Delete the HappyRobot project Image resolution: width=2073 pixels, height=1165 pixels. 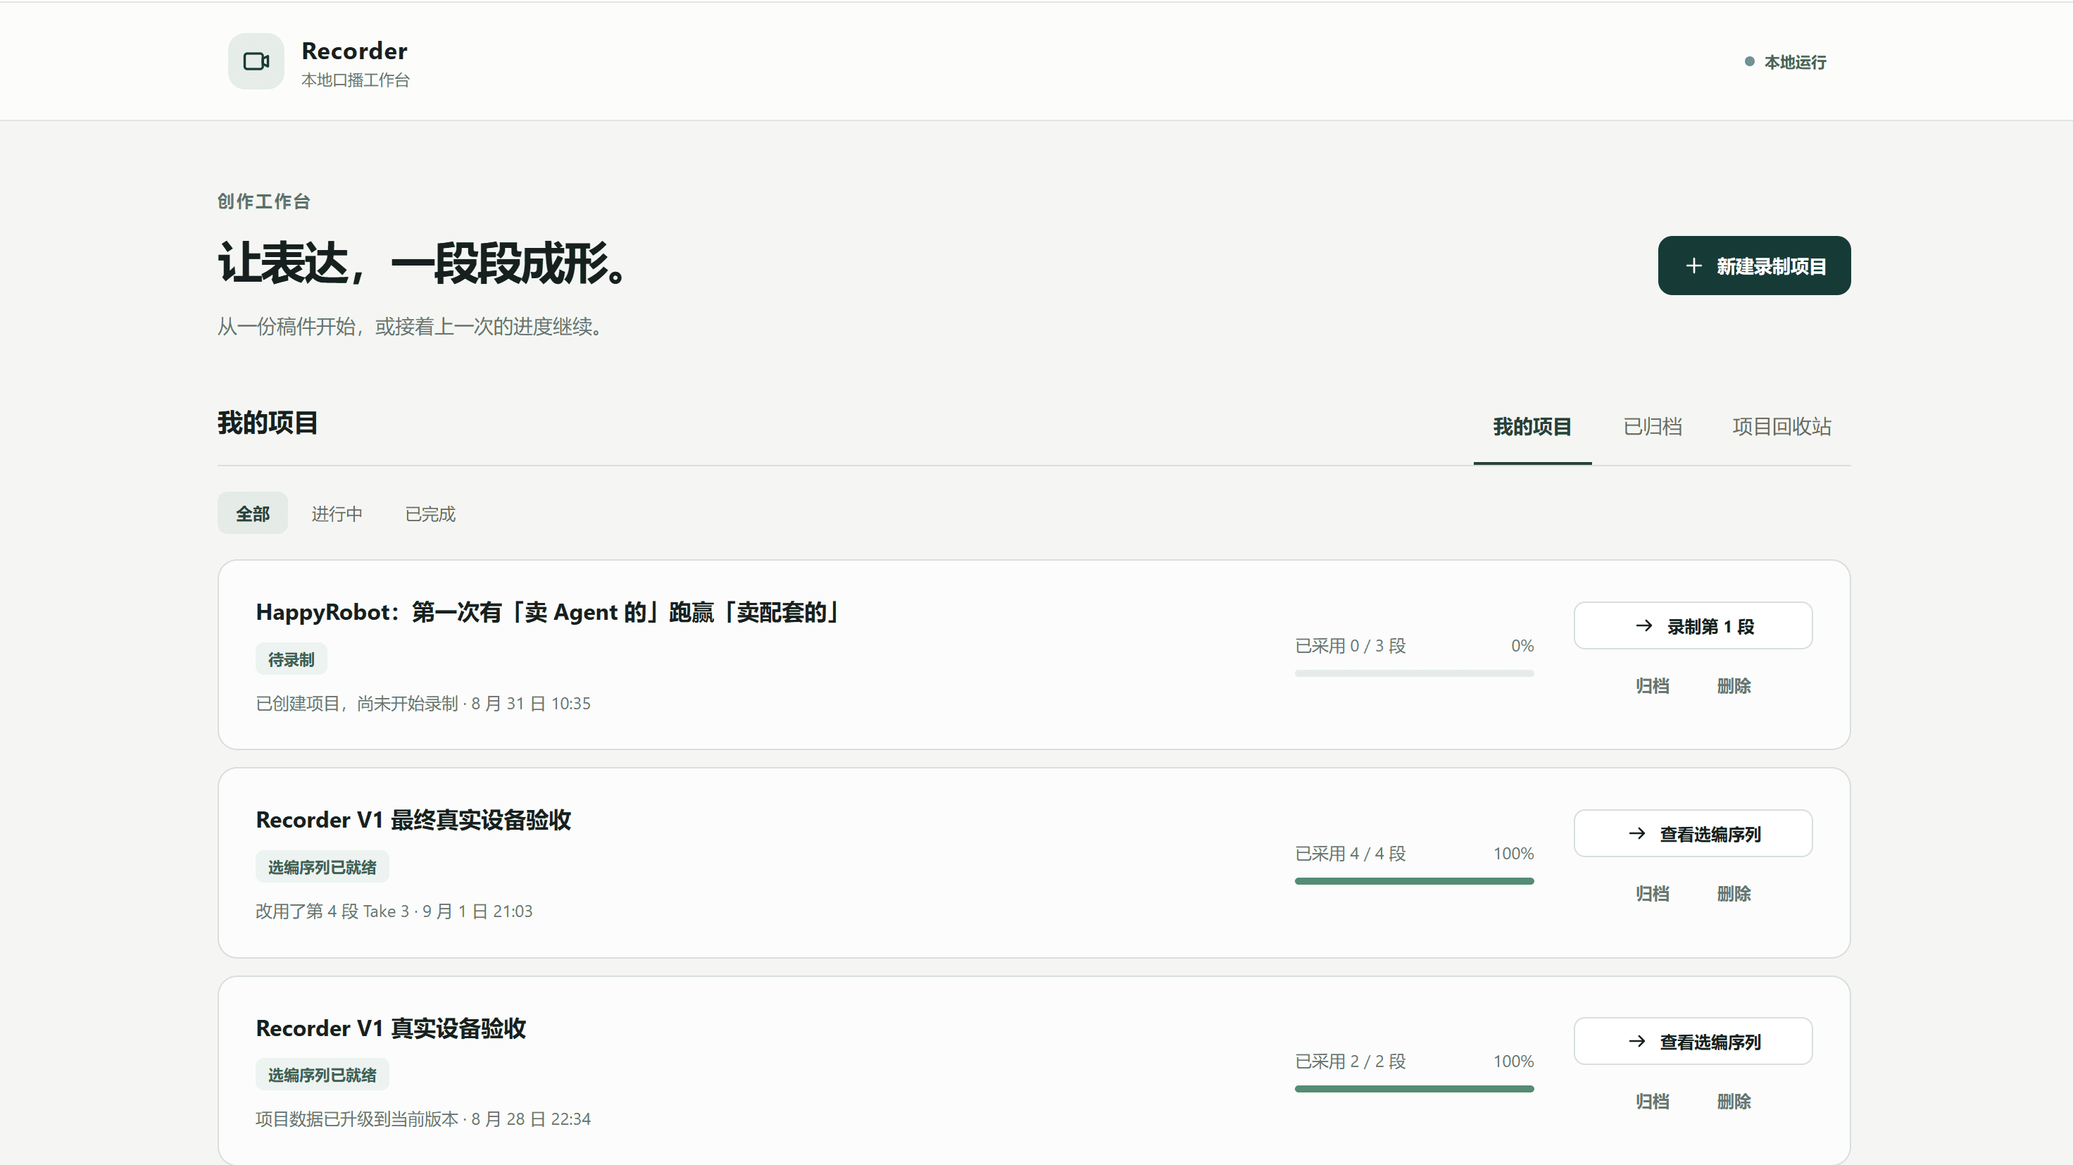(x=1734, y=686)
